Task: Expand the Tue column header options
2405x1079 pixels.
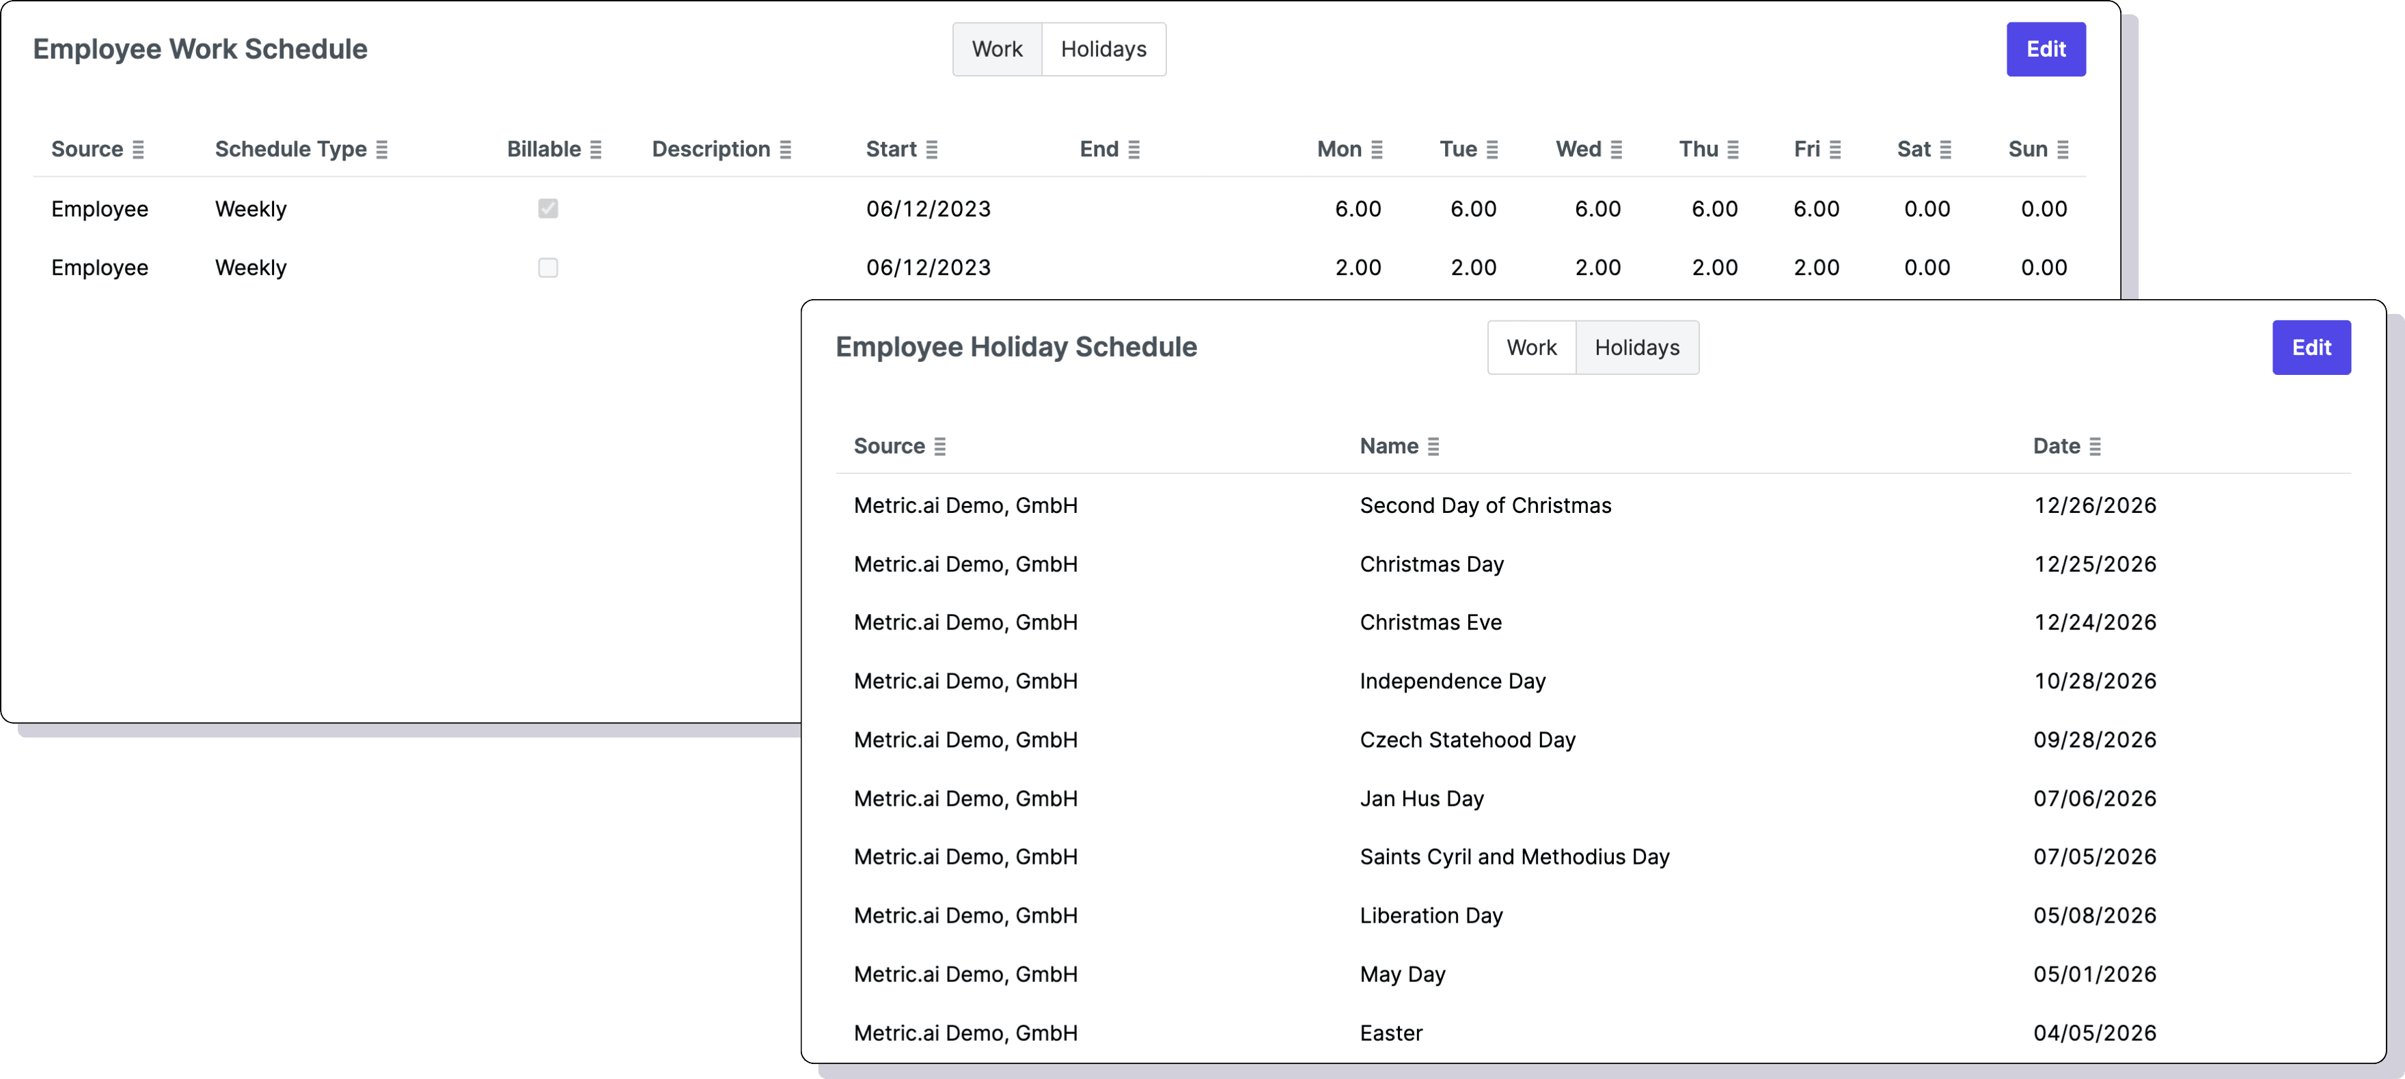Action: point(1494,148)
